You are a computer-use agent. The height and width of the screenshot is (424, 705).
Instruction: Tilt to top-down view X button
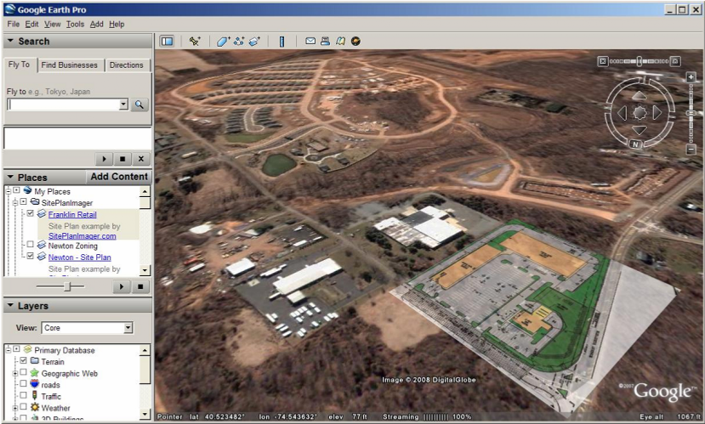tap(603, 61)
